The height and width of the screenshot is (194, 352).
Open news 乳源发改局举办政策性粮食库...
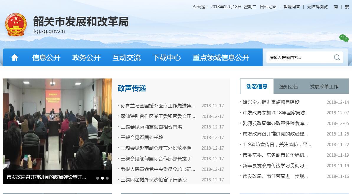tap(275, 123)
